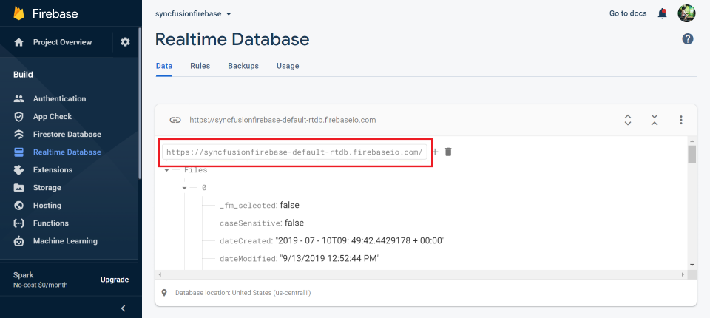Click the Go to docs link
The width and height of the screenshot is (710, 318).
click(x=628, y=13)
